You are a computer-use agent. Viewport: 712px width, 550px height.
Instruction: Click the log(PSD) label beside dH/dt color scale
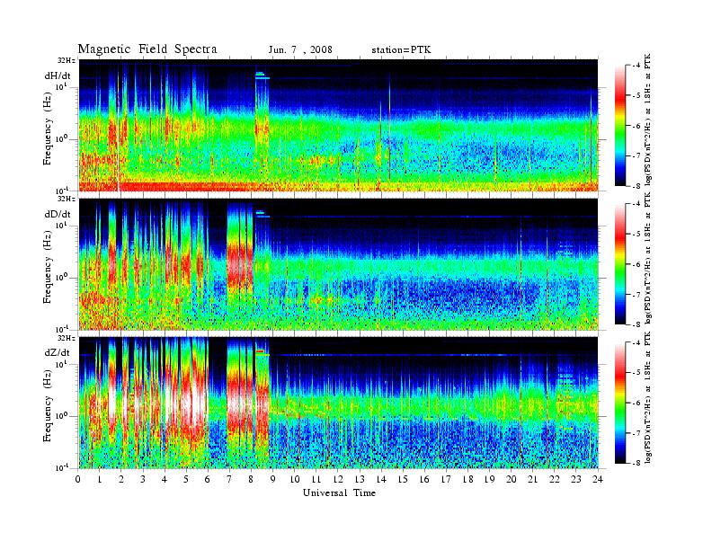[648, 120]
